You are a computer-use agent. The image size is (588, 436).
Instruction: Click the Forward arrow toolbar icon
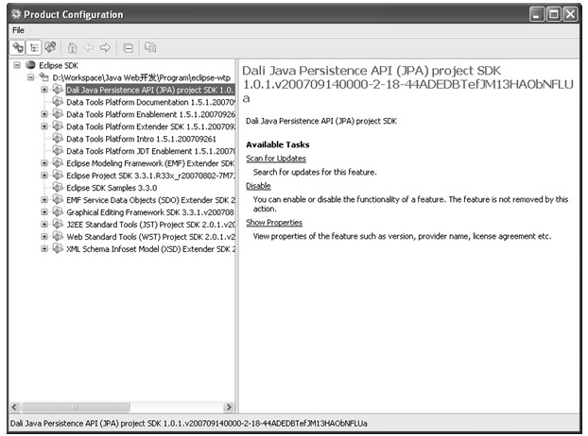[x=105, y=47]
